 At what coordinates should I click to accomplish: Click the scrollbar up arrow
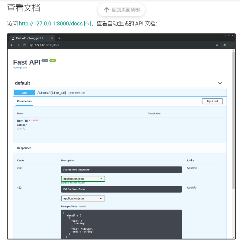click(233, 50)
